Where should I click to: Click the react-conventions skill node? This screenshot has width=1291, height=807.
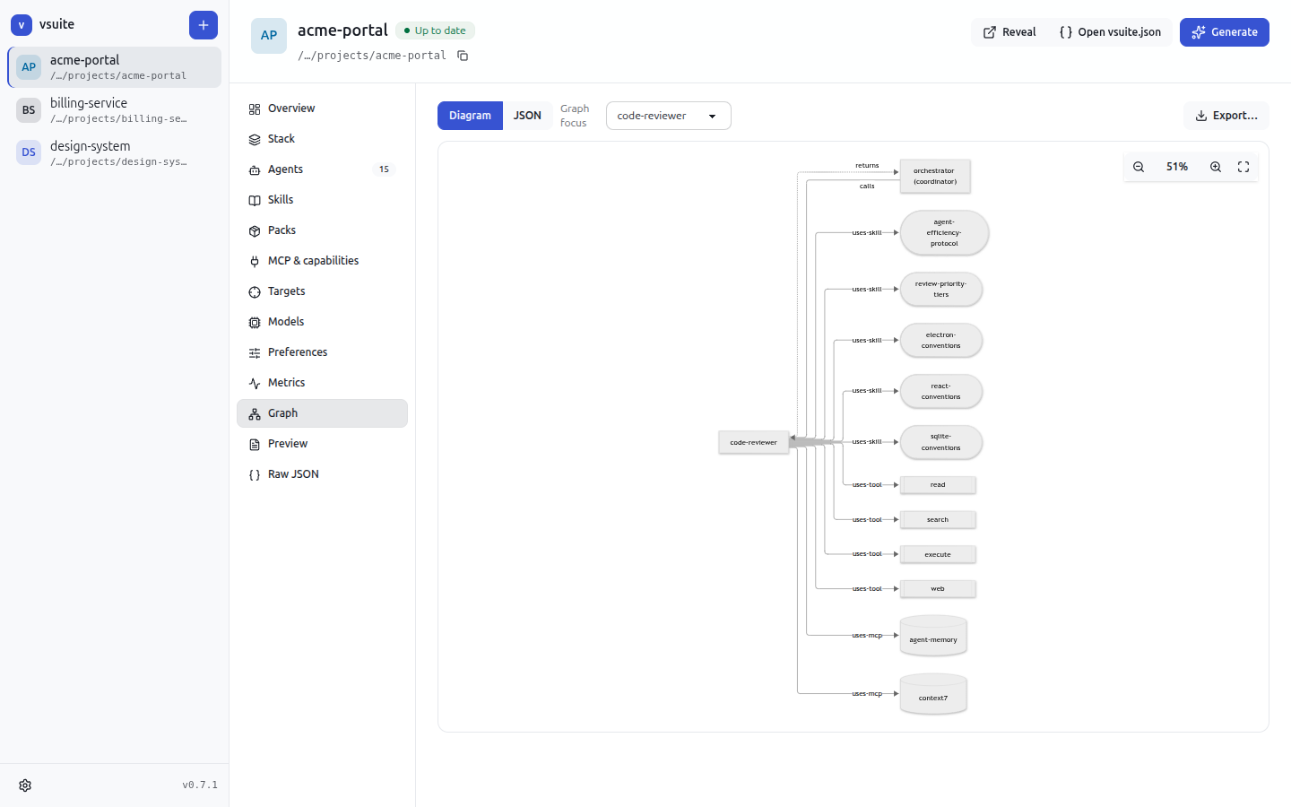coord(941,392)
